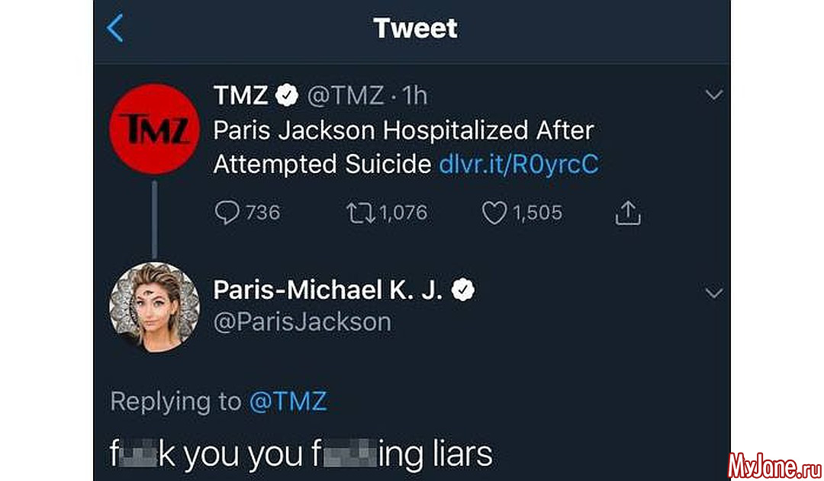This screenshot has width=824, height=481.
Task: Click the TMZ display name
Action: pyautogui.click(x=240, y=96)
